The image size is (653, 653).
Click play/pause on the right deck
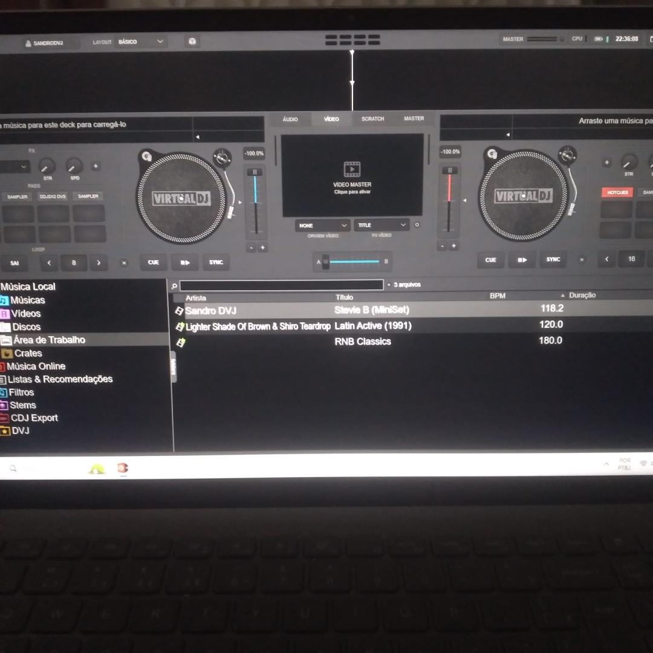coord(522,260)
